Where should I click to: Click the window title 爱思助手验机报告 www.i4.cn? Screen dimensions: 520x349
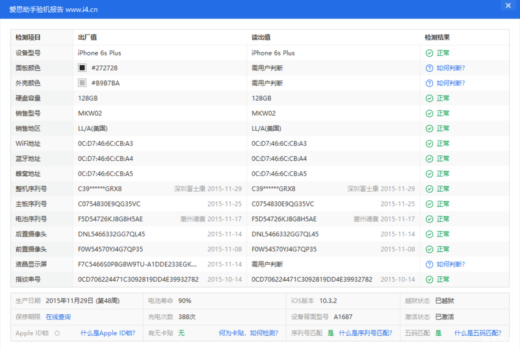point(53,9)
